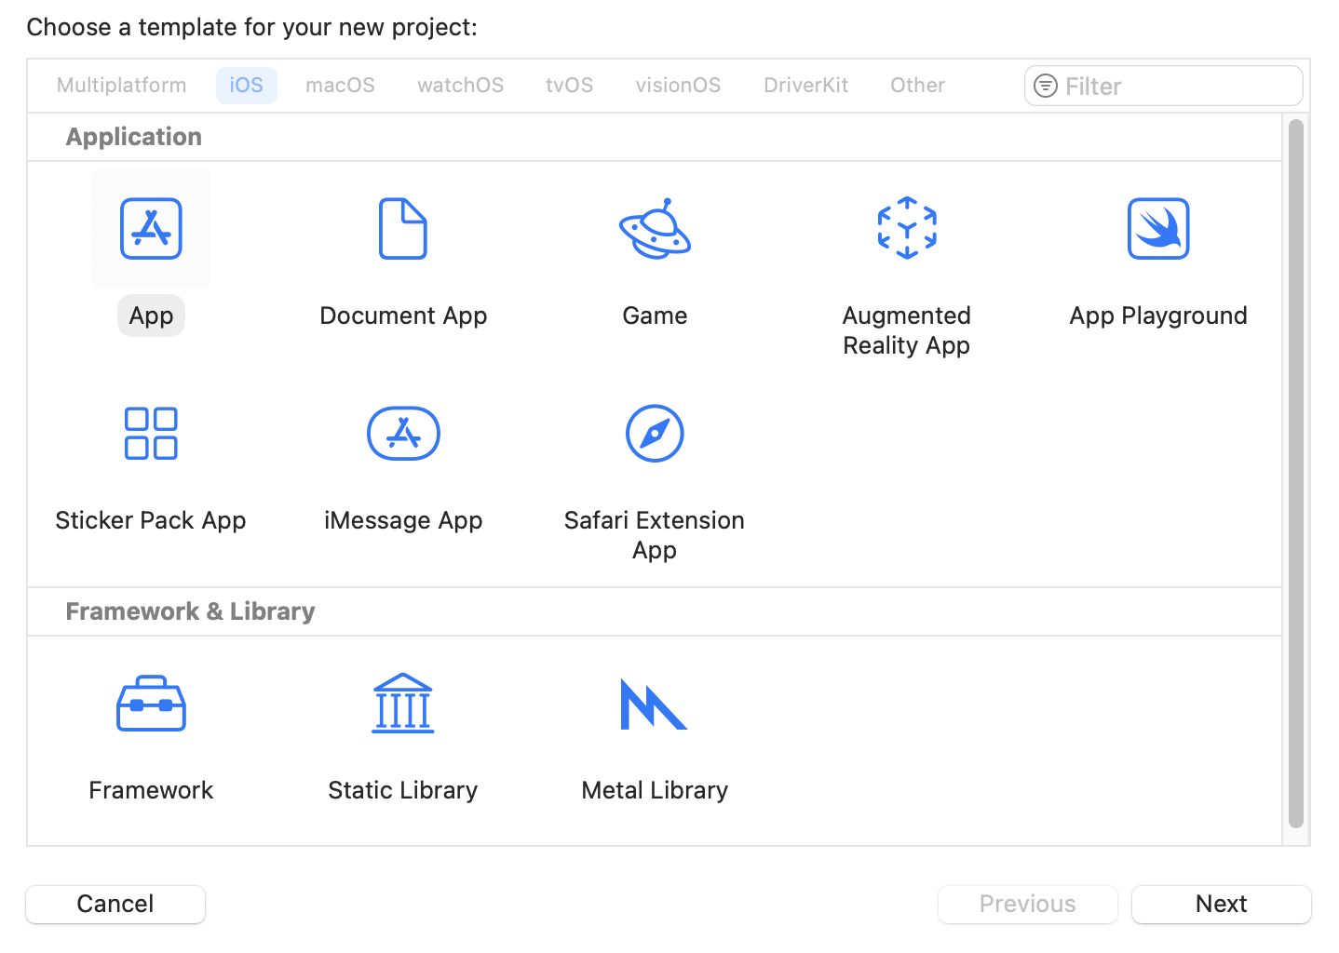Open the Other templates tab
Screen dimensions: 1339x953
point(918,86)
